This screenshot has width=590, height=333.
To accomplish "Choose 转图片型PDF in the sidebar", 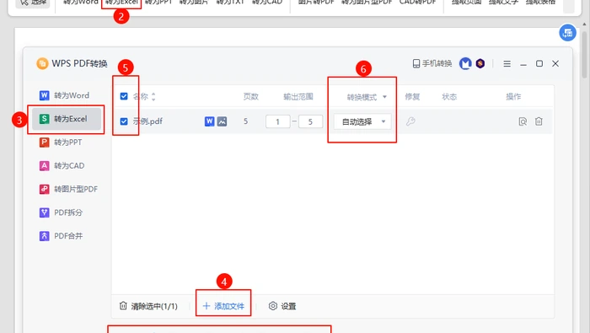I will click(x=68, y=189).
